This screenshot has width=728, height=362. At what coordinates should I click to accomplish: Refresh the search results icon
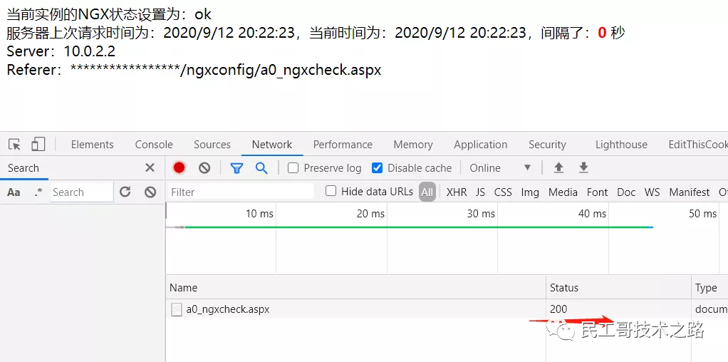click(x=125, y=192)
